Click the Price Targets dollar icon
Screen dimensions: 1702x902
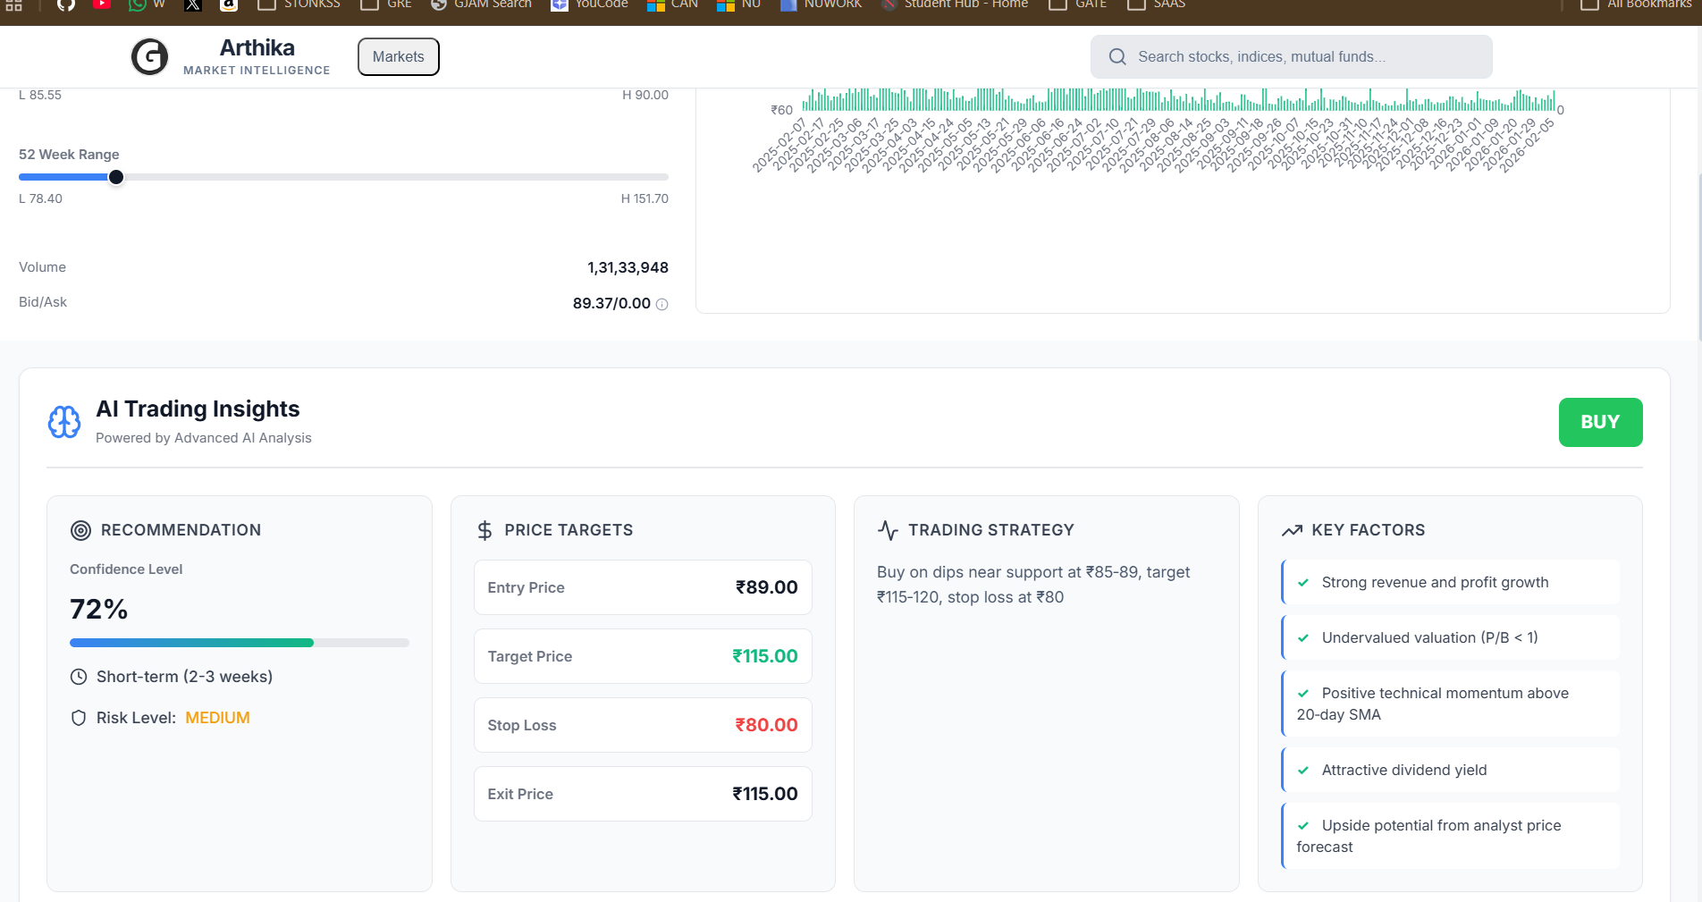point(484,529)
